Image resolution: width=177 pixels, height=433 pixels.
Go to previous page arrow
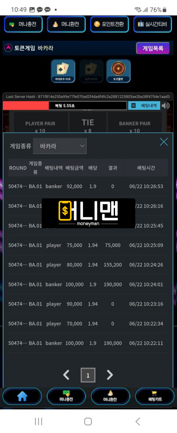click(66, 375)
